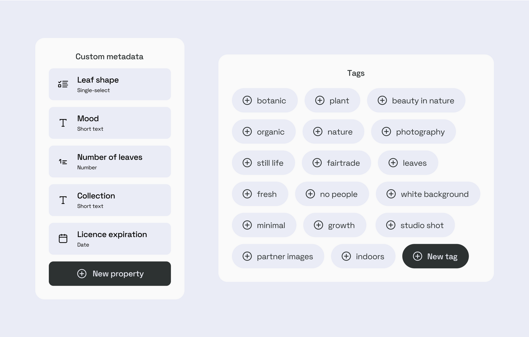Click the word 'leaves' on the leaves tag
The width and height of the screenshot is (529, 337).
coord(414,163)
